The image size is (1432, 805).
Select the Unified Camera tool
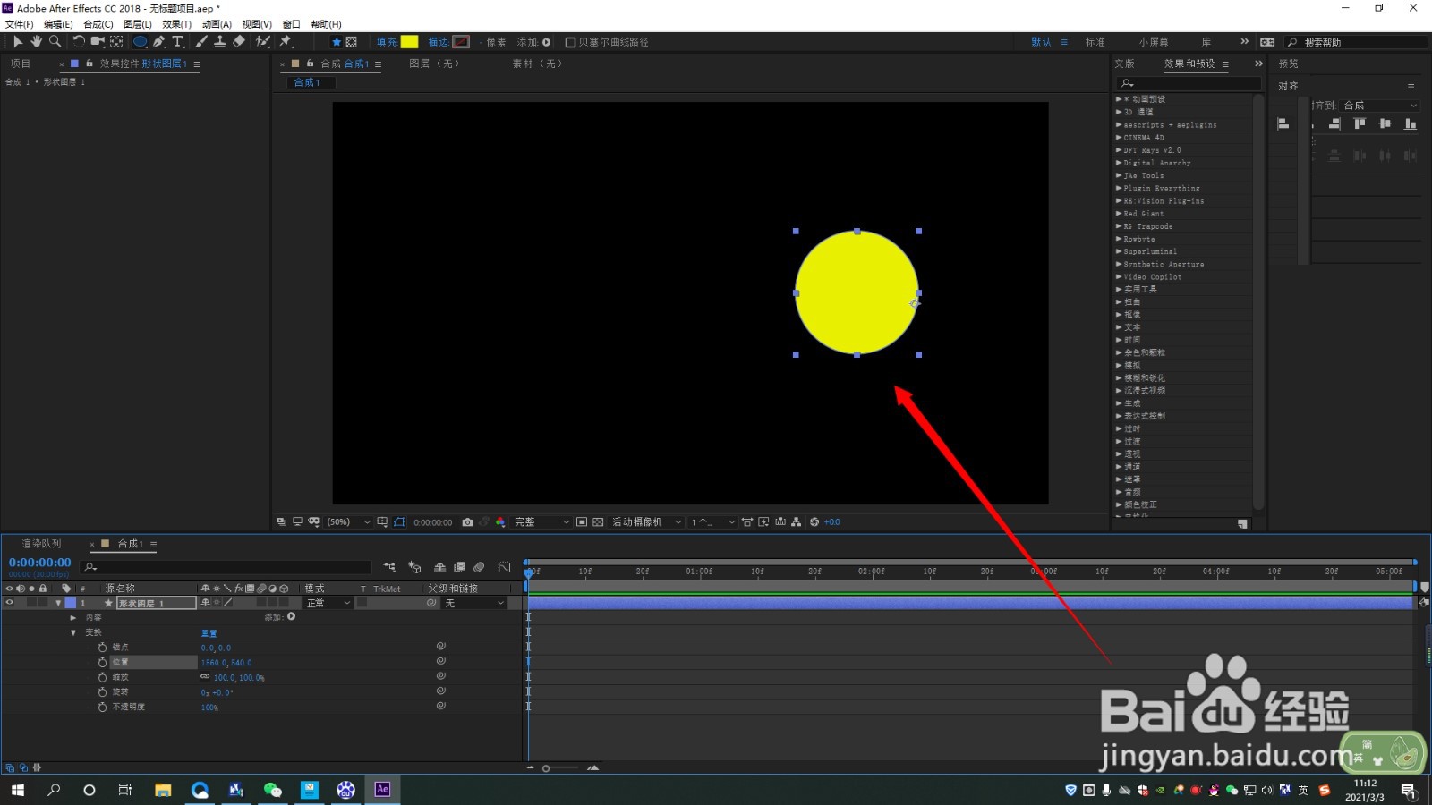98,41
